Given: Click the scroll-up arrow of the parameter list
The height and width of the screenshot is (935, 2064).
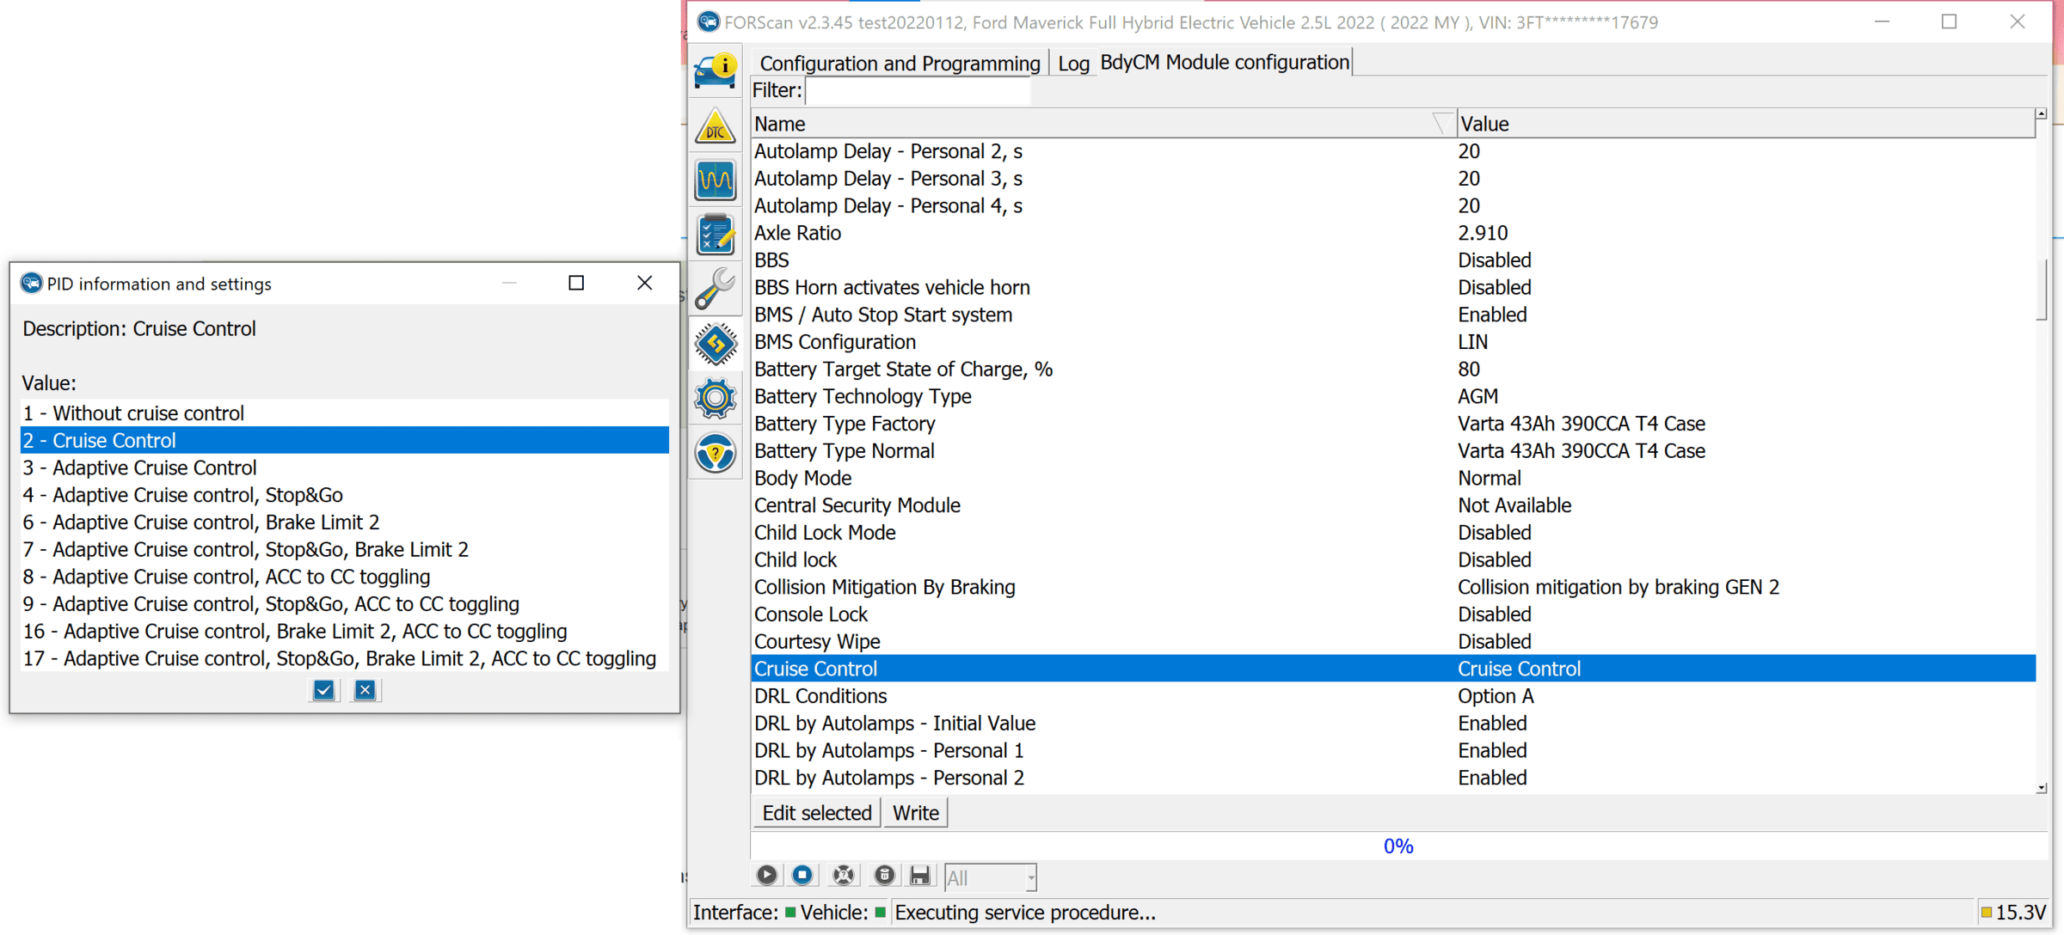Looking at the screenshot, I should coord(2042,114).
